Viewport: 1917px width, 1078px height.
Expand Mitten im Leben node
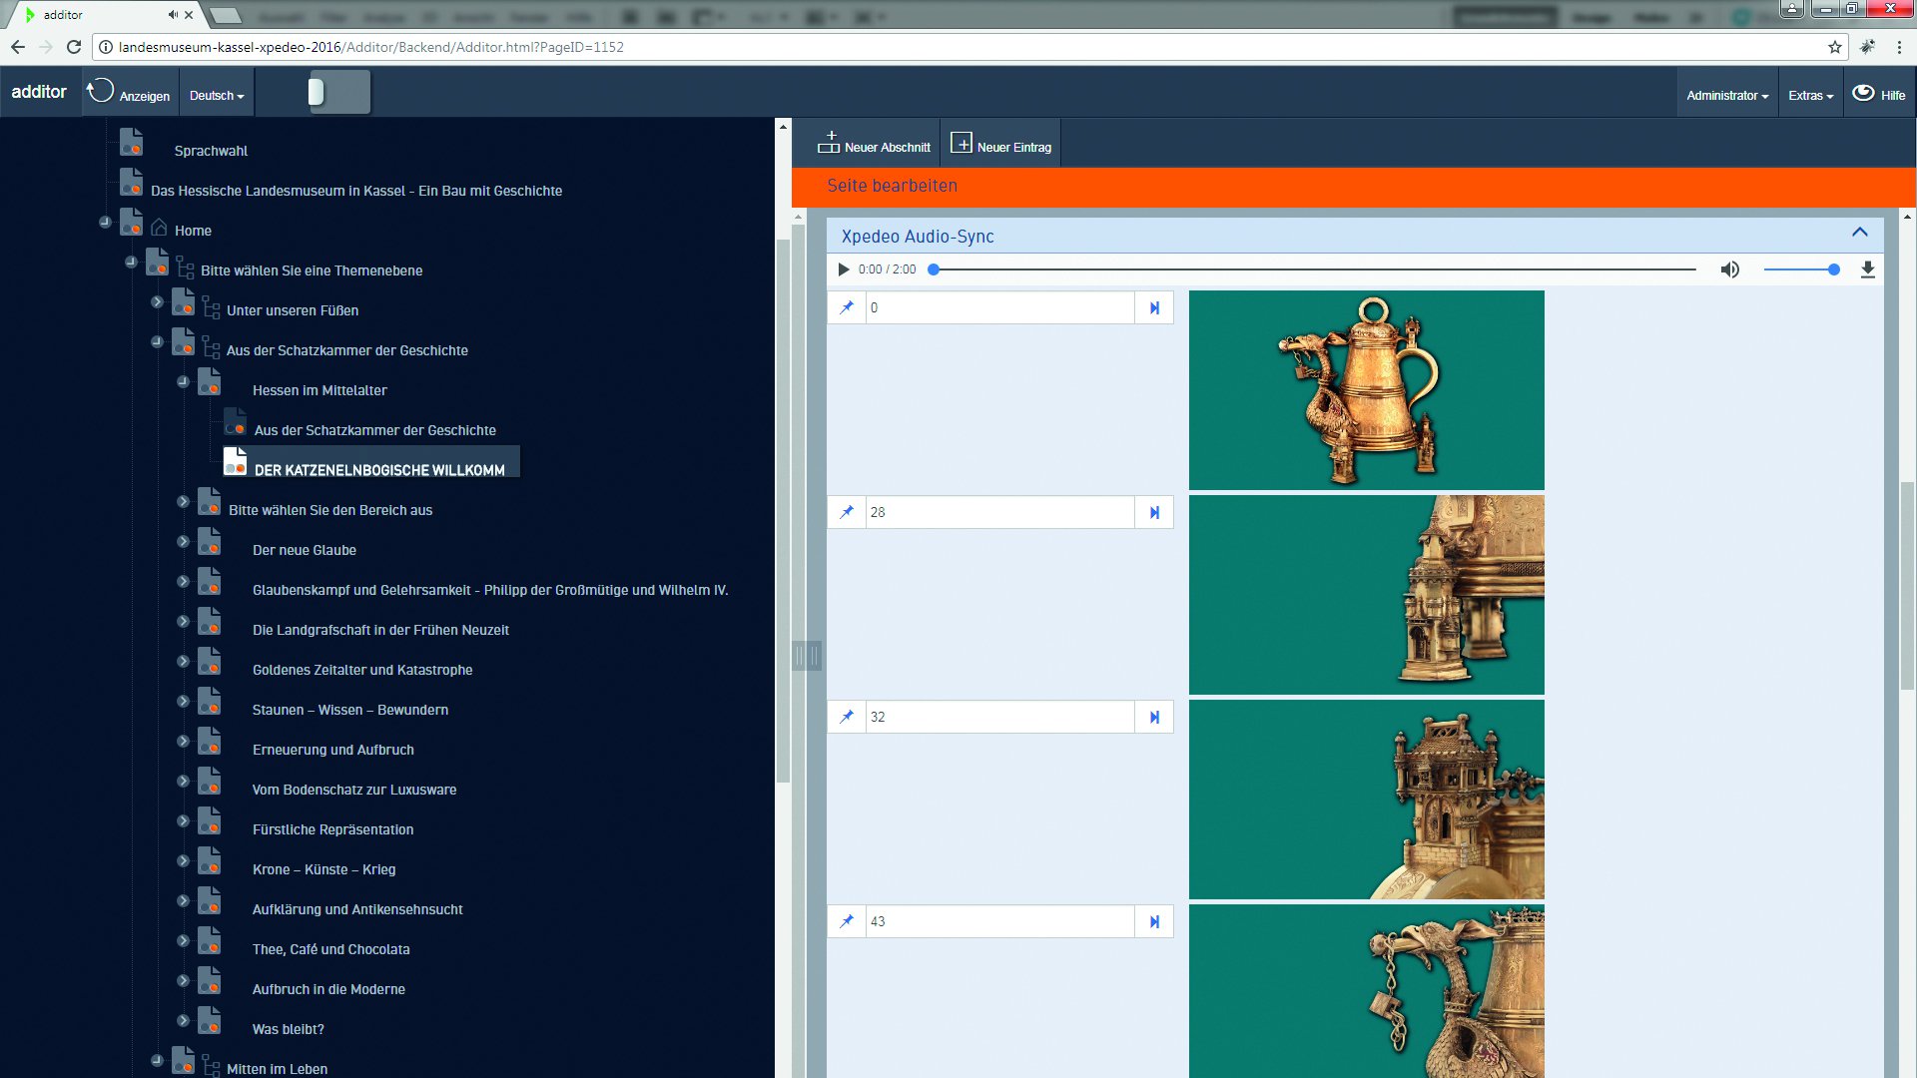click(157, 1060)
